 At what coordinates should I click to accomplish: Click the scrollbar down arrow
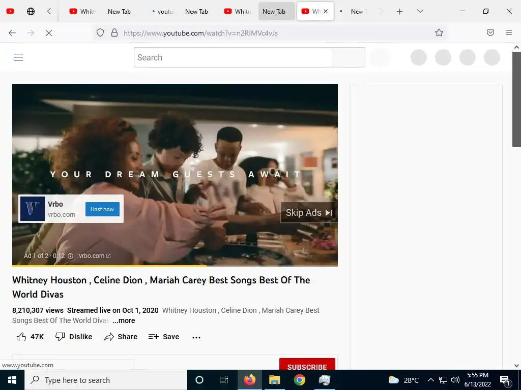516,366
